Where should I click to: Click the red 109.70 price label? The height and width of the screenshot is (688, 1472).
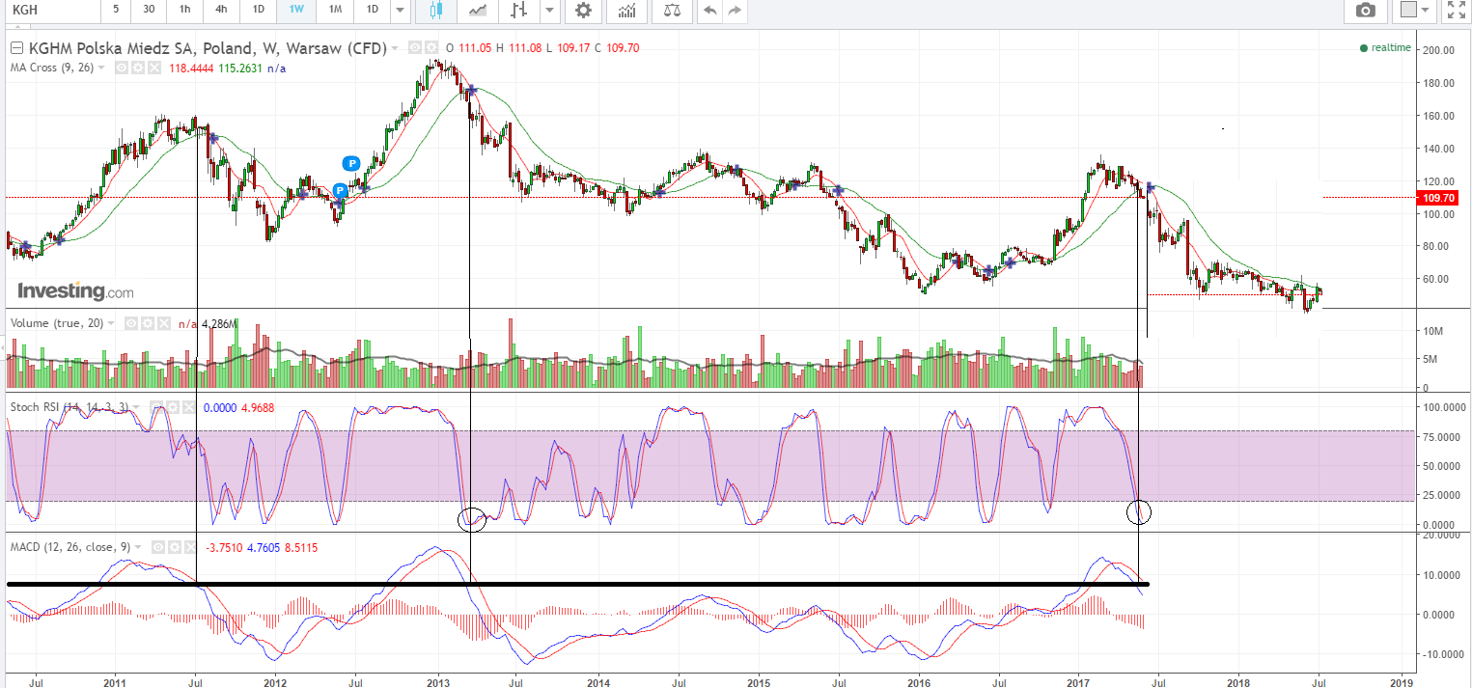coord(1439,197)
